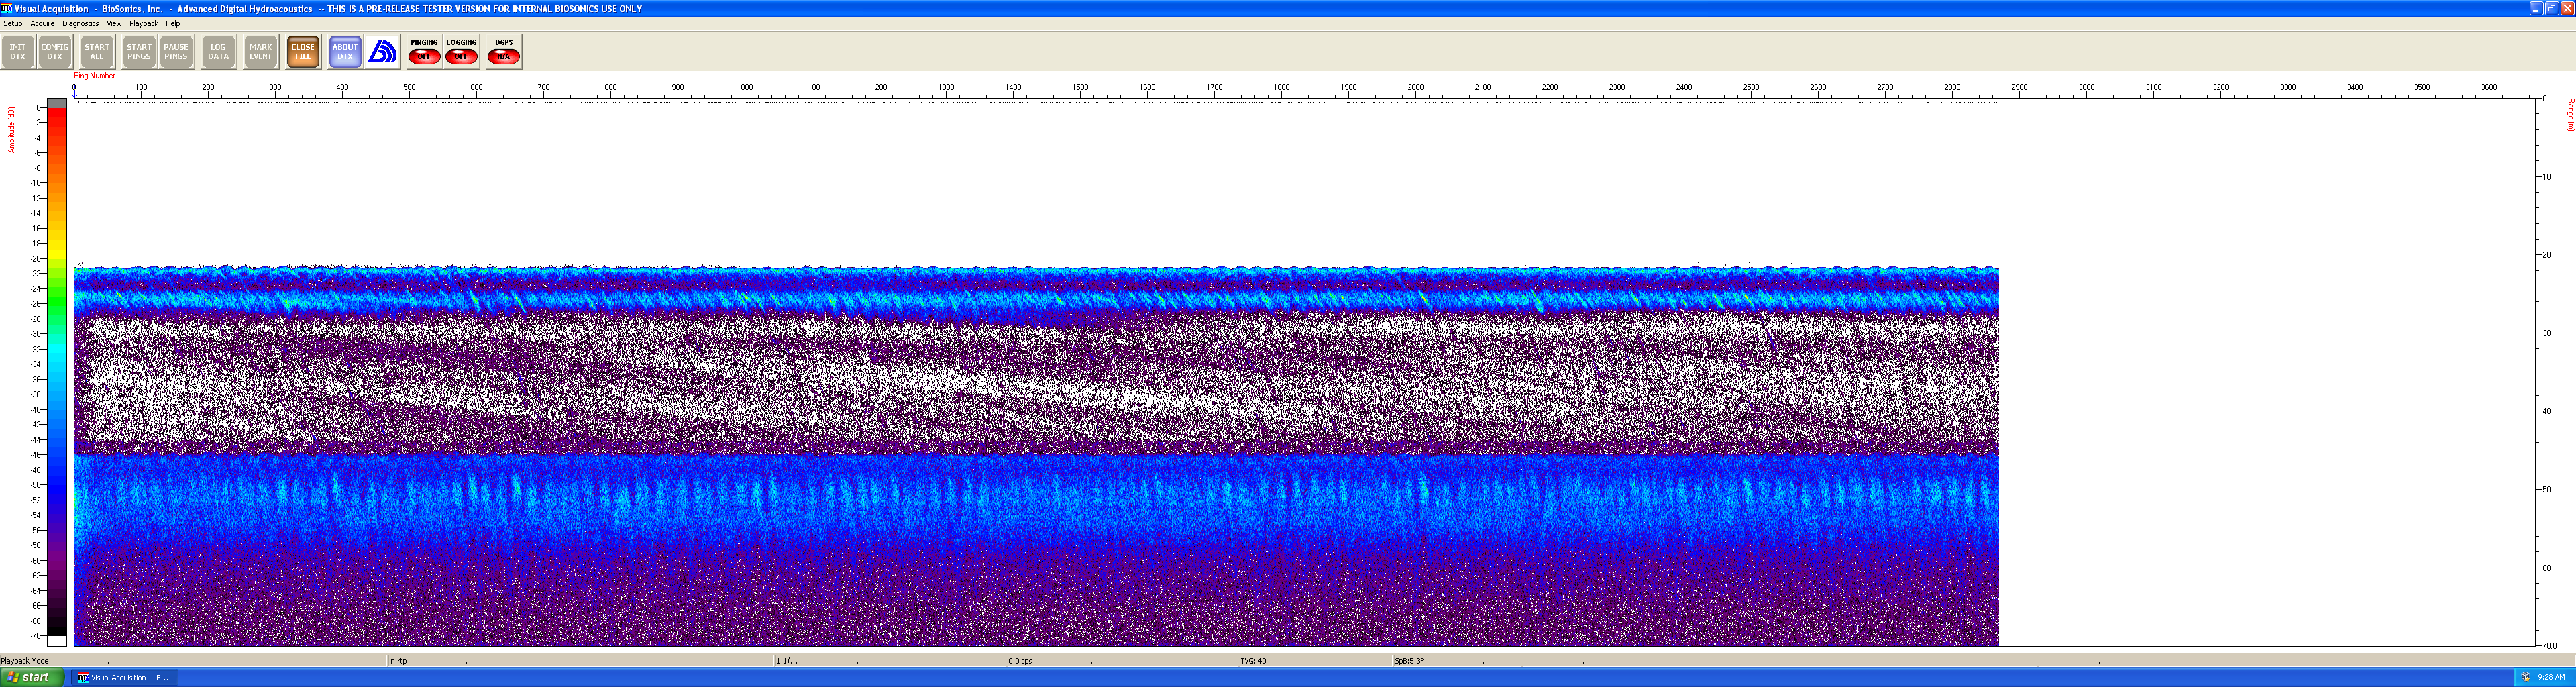
Task: Open the Playback menu
Action: coord(143,23)
